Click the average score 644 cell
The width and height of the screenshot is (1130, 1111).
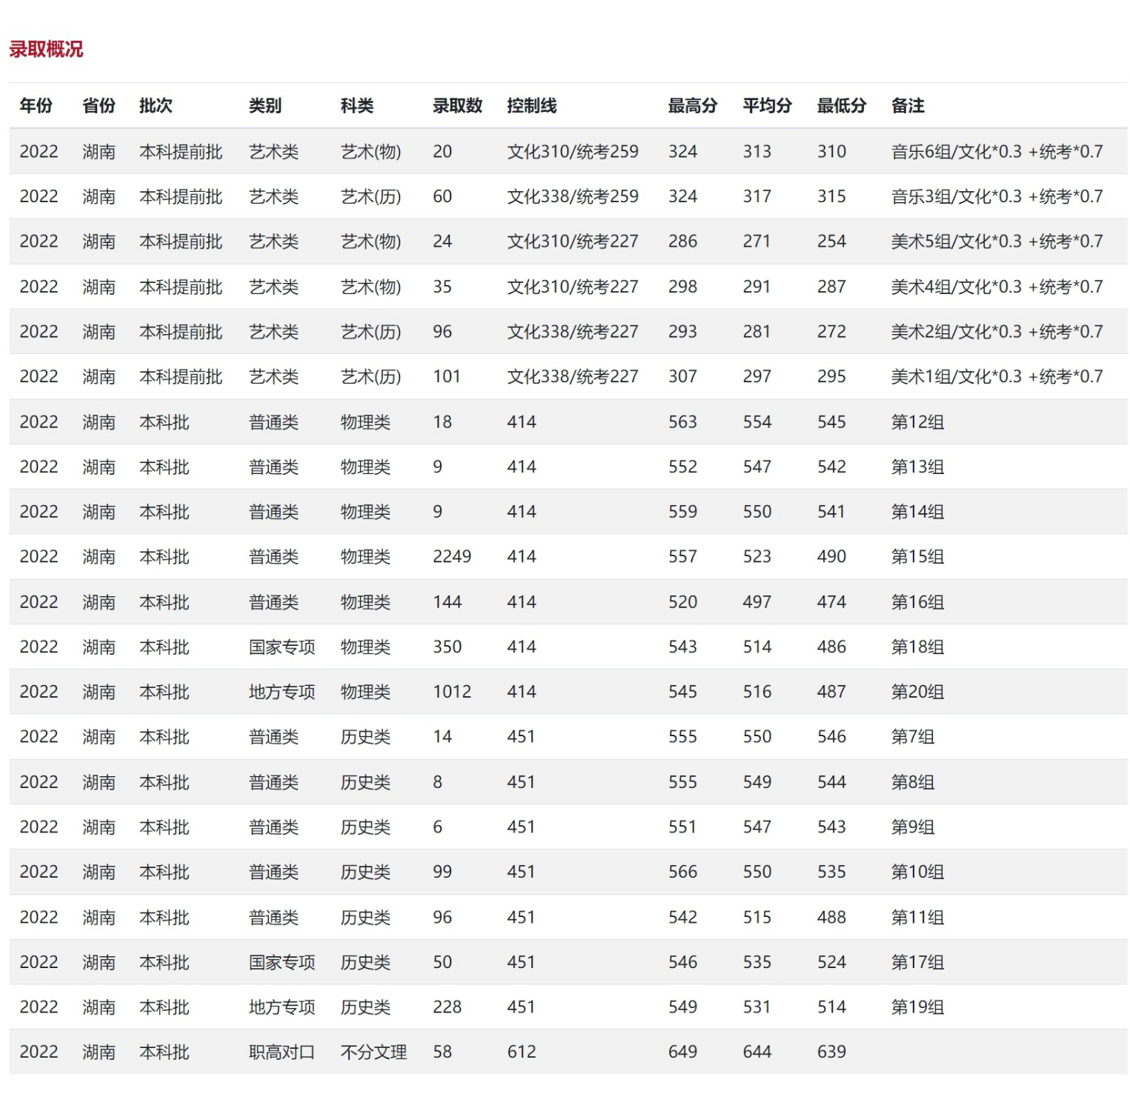coord(757,1052)
